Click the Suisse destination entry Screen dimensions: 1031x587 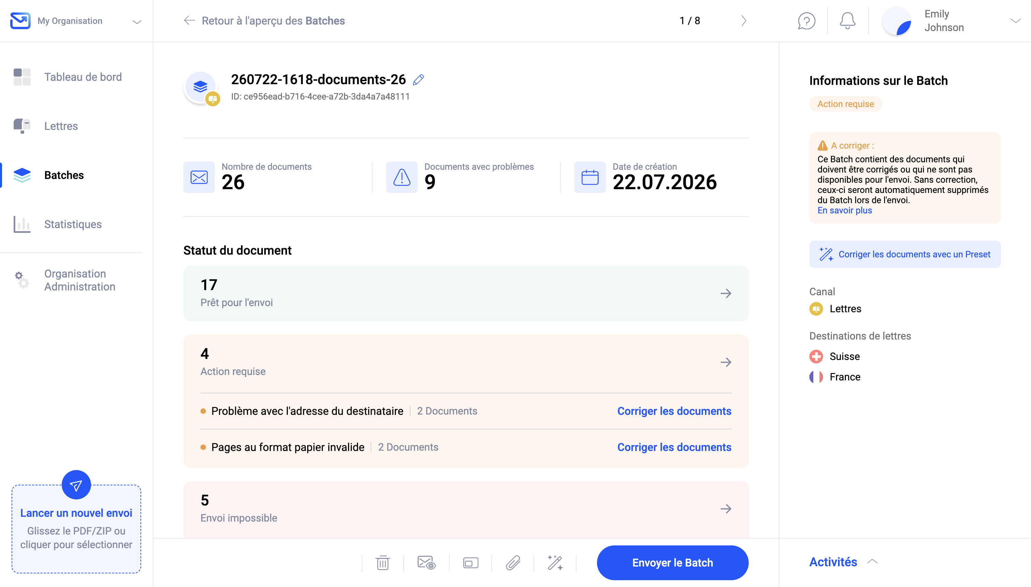834,357
